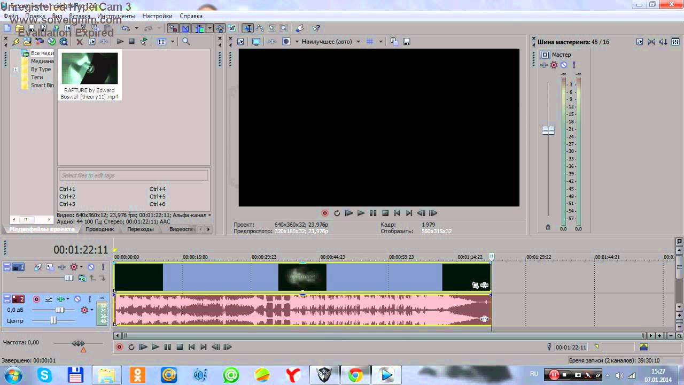Image resolution: width=684 pixels, height=385 pixels.
Task: Switch to the Проводник tab
Action: (x=100, y=229)
